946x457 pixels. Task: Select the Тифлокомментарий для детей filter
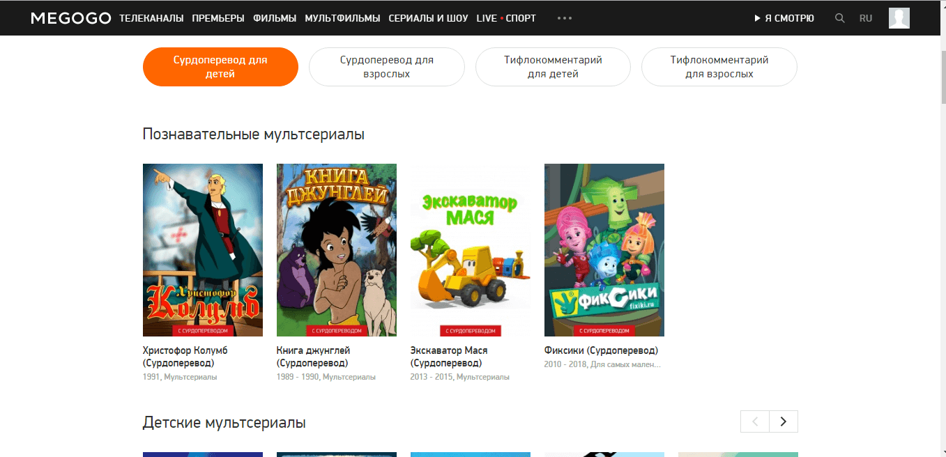(553, 67)
